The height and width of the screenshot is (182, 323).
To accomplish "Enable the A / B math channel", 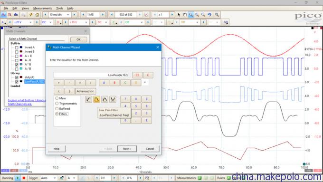I will tap(17, 69).
